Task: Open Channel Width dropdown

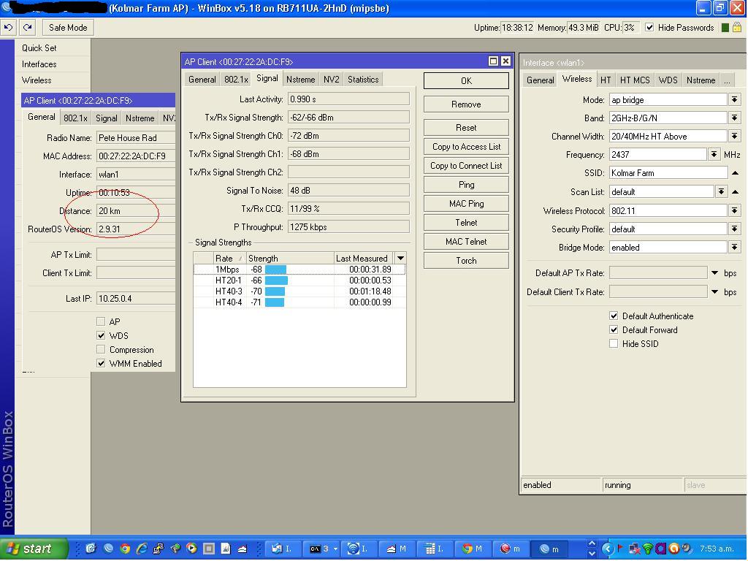Action: [735, 137]
